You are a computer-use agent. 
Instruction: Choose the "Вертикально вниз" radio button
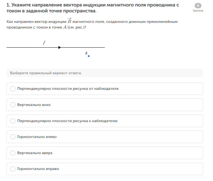tap(13, 105)
